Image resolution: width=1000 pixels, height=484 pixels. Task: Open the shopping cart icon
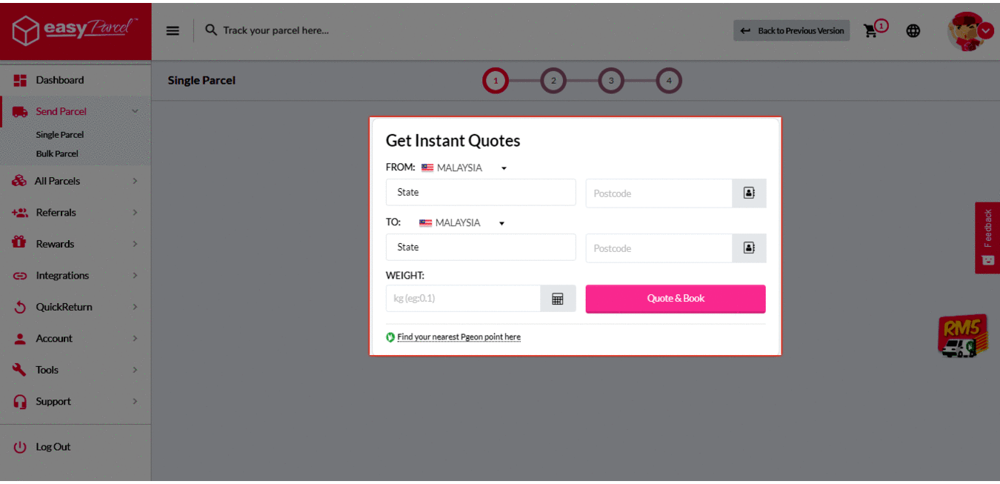(x=871, y=31)
